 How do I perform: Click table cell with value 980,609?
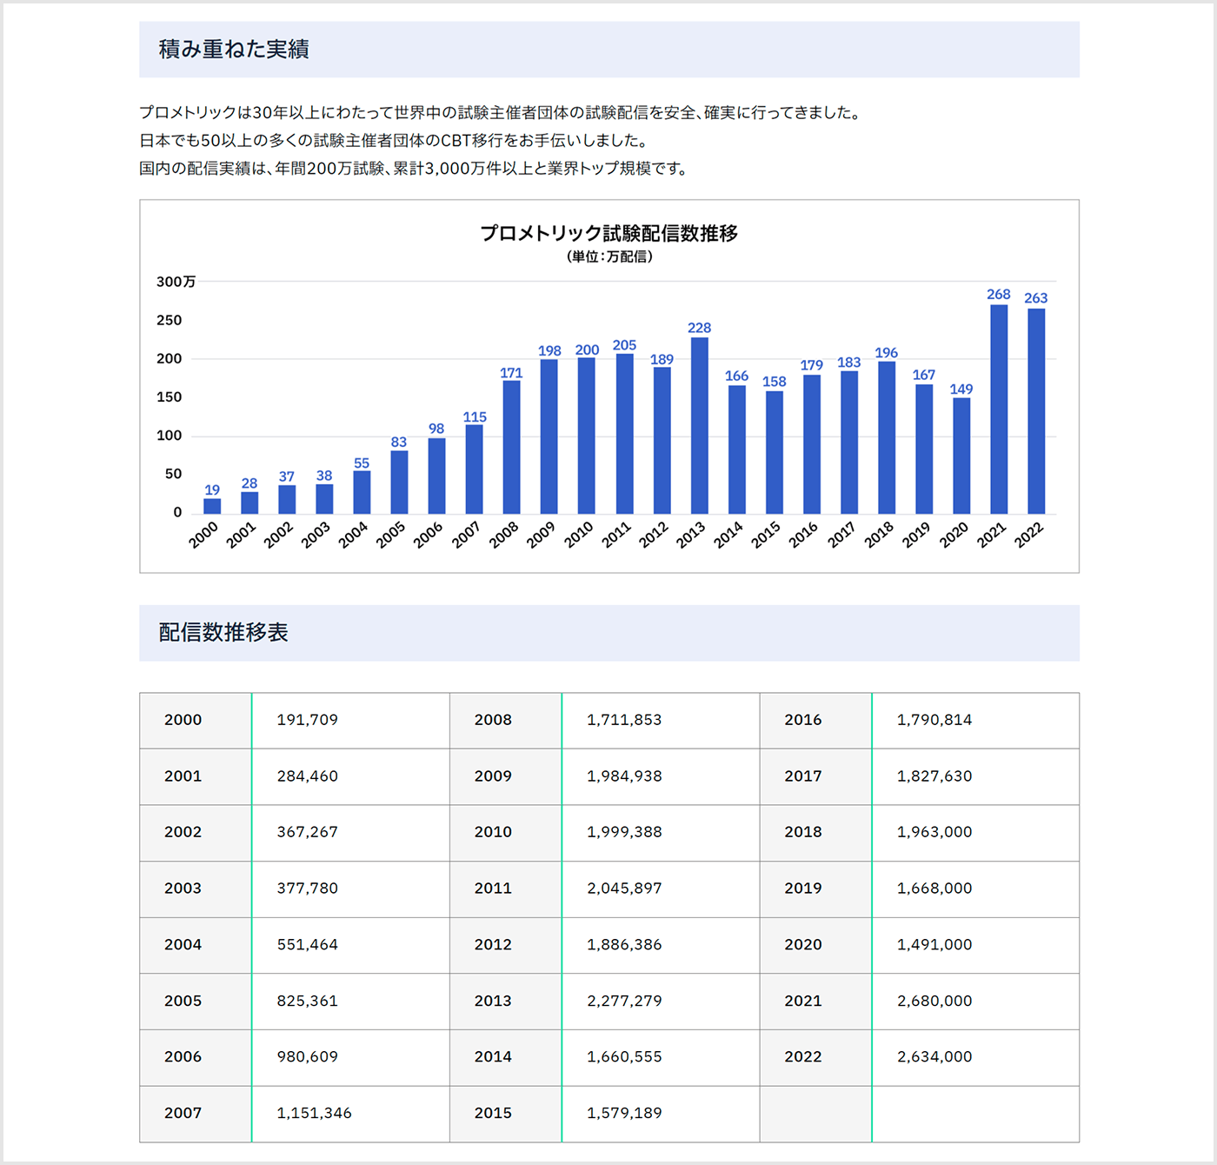[x=350, y=1057]
